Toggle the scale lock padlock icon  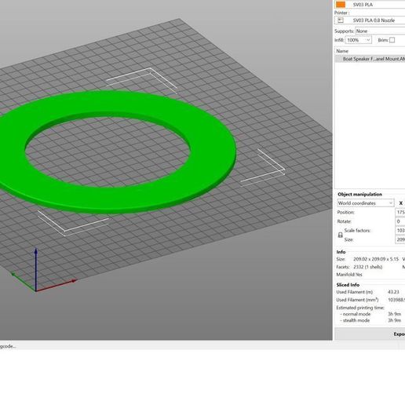click(340, 235)
